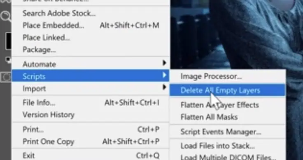Click the Scripts submenu arrow

[x=164, y=75]
